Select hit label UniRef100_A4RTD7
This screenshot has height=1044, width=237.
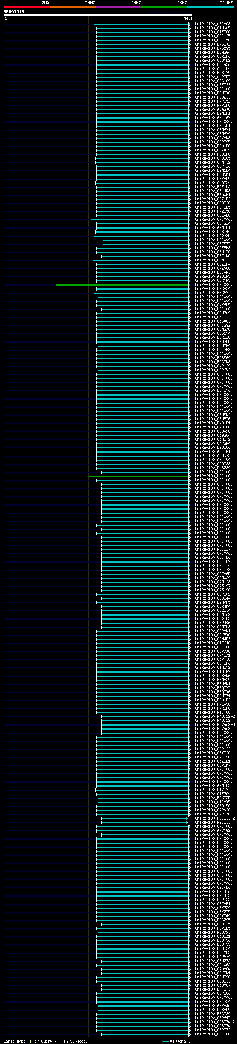[x=213, y=77]
